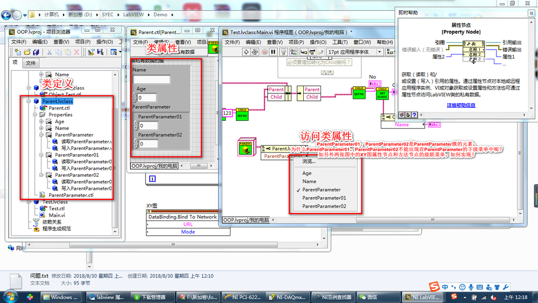Open 帮助(H) menu in Main.vi window
538x303 pixels.
385,42
